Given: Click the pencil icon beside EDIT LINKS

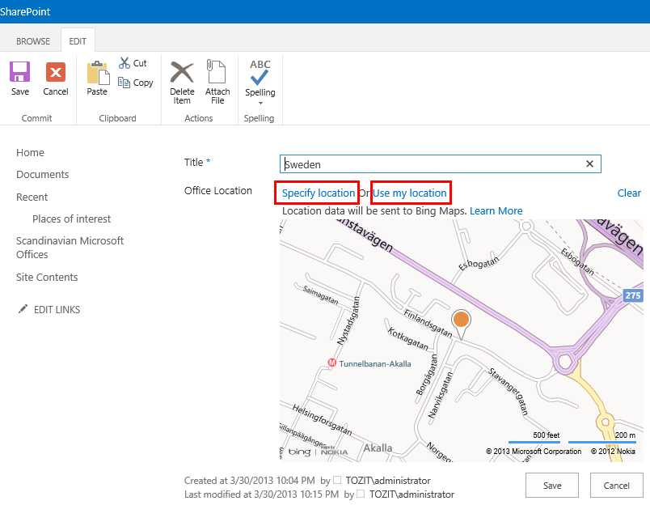Looking at the screenshot, I should click(23, 308).
